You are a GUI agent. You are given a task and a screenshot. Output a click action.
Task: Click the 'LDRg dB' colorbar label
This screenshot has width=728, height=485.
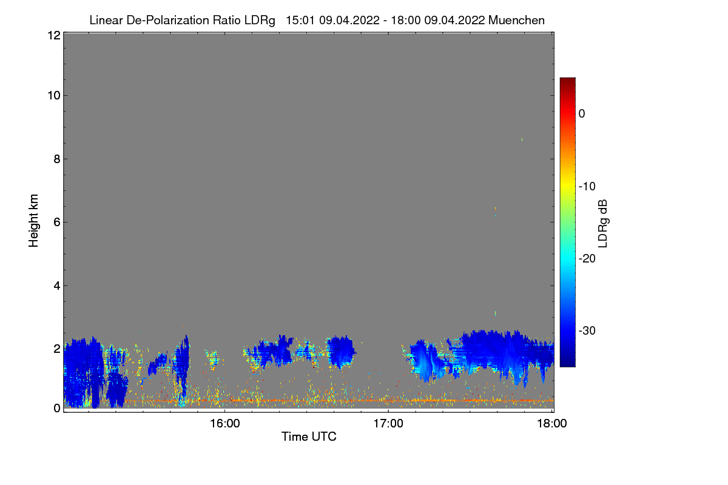(x=602, y=223)
